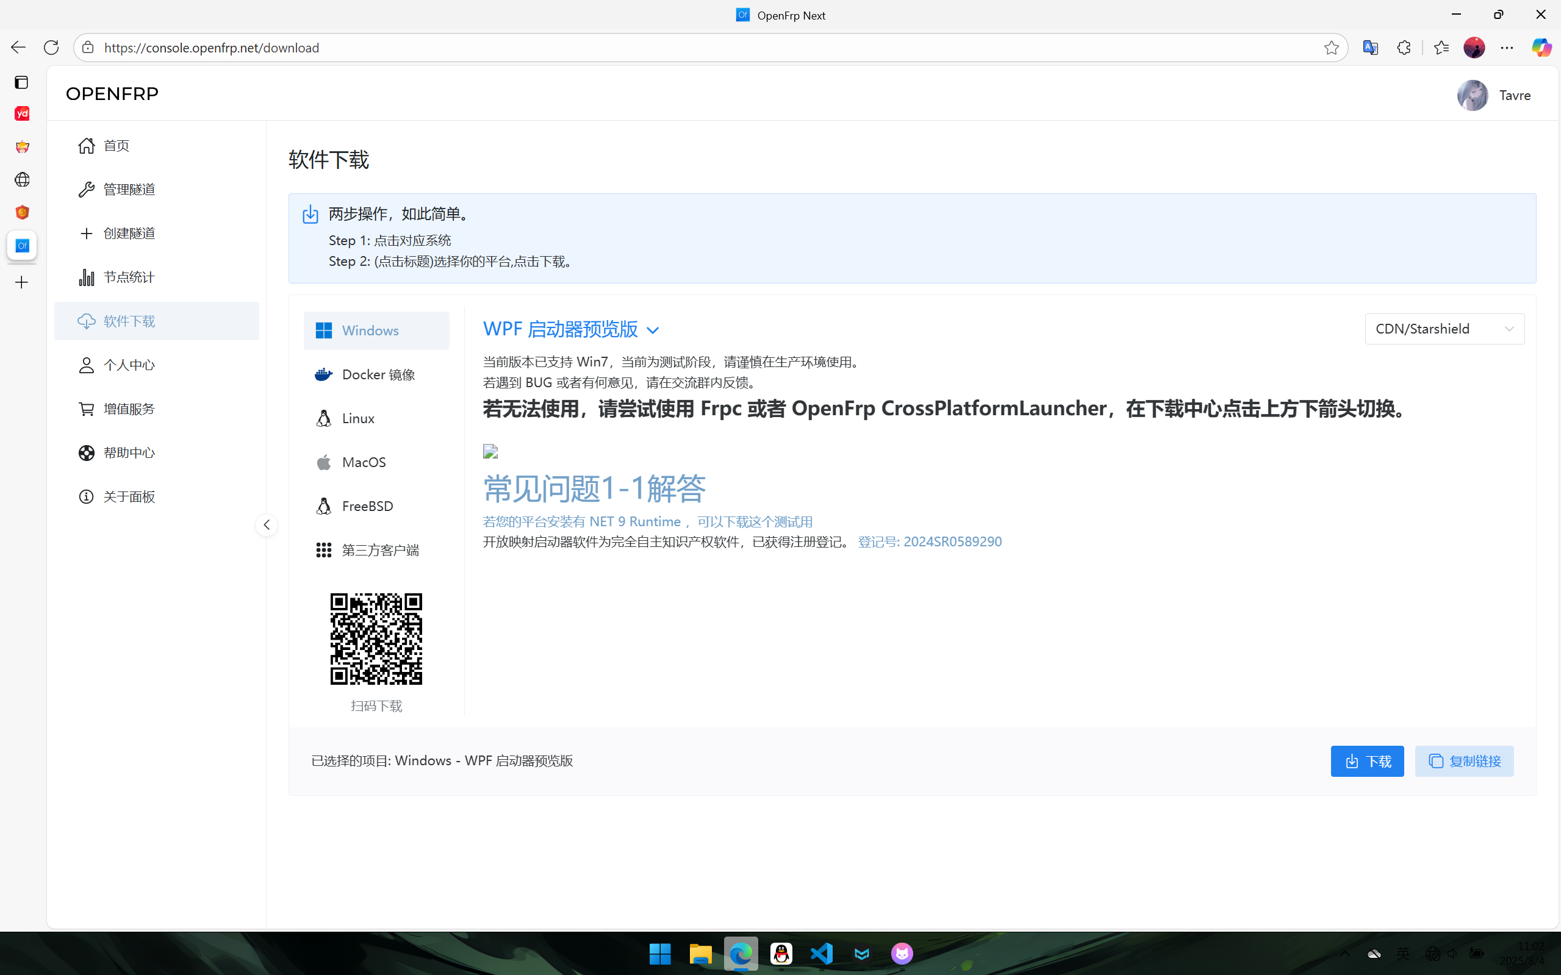This screenshot has width=1561, height=975.
Task: Click the 已选择的项目 status text
Action: [x=442, y=761]
